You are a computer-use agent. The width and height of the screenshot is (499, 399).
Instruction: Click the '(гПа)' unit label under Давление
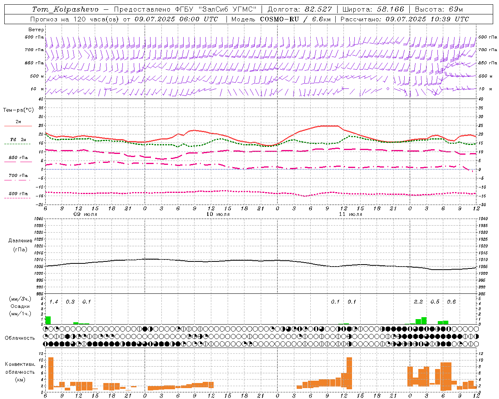(x=20, y=249)
